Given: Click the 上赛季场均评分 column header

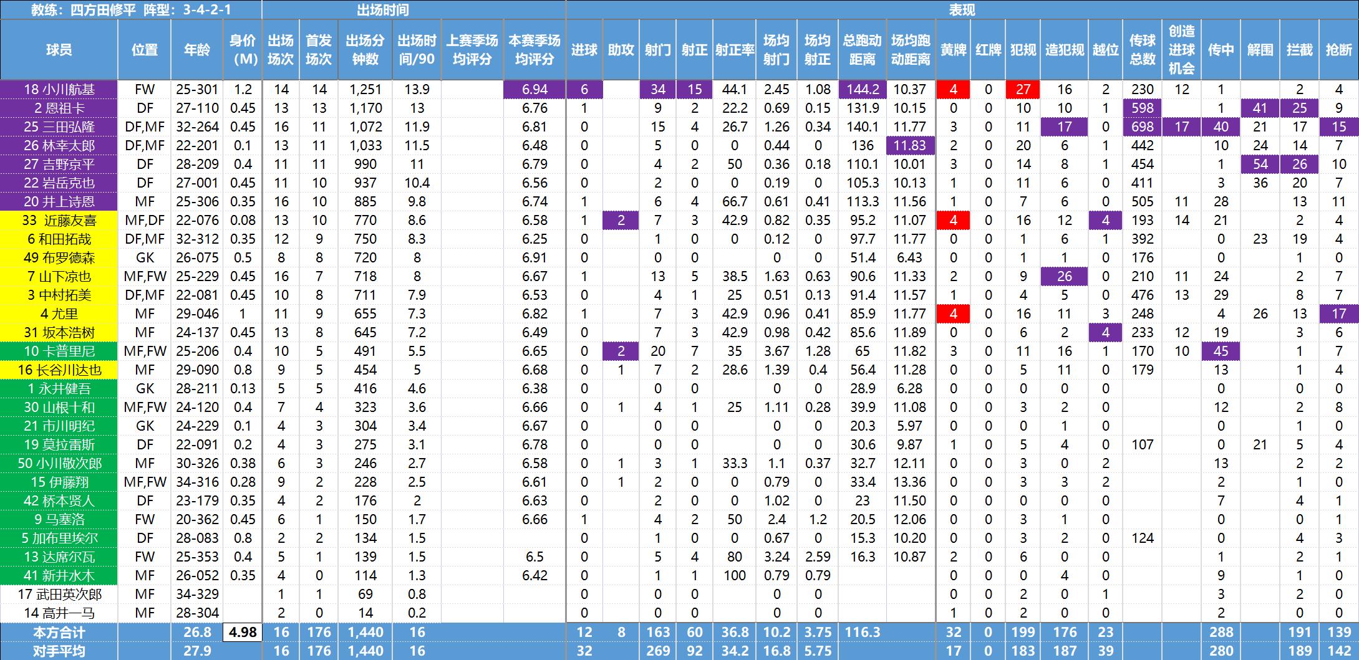Looking at the screenshot, I should pyautogui.click(x=472, y=50).
